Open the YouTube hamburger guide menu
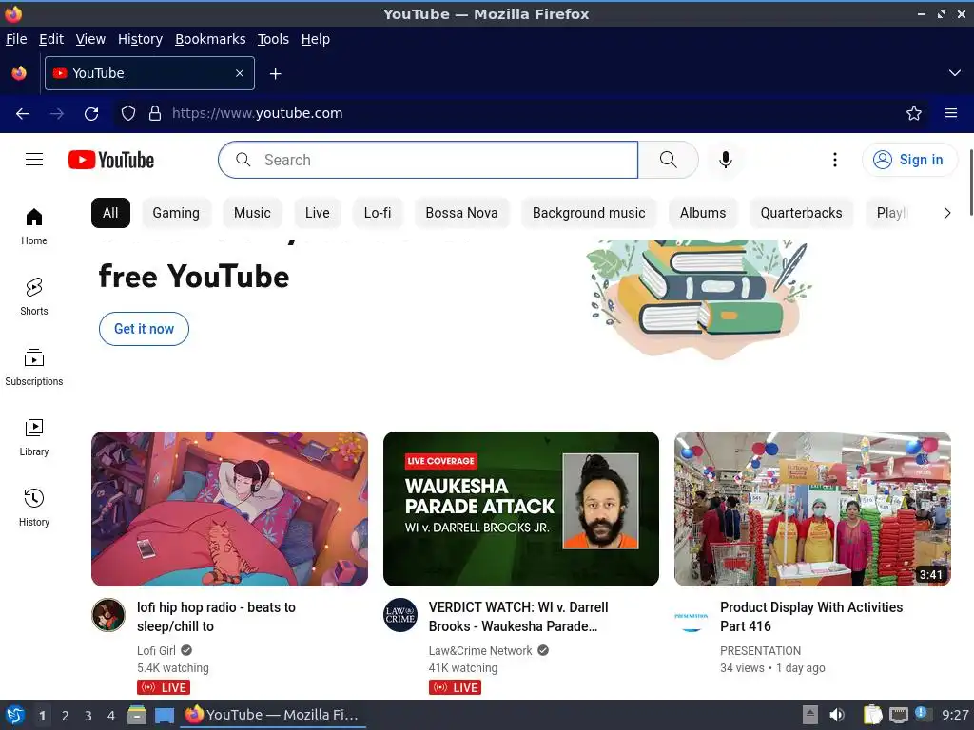This screenshot has height=730, width=974. 34,160
